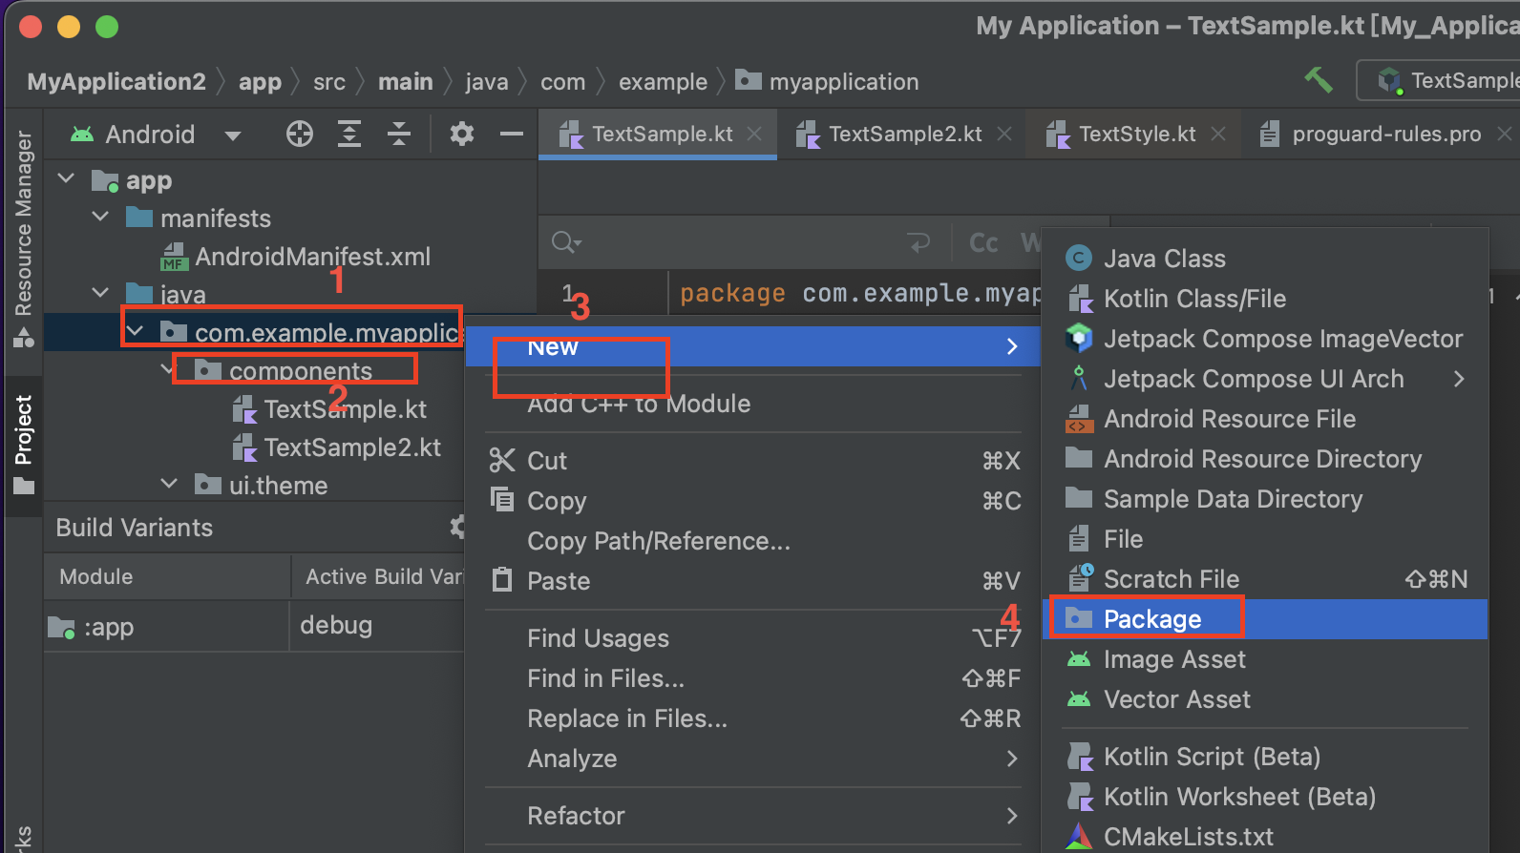Open the Resource Manager side tool window
Viewport: 1520px width, 853px height.
(24, 239)
